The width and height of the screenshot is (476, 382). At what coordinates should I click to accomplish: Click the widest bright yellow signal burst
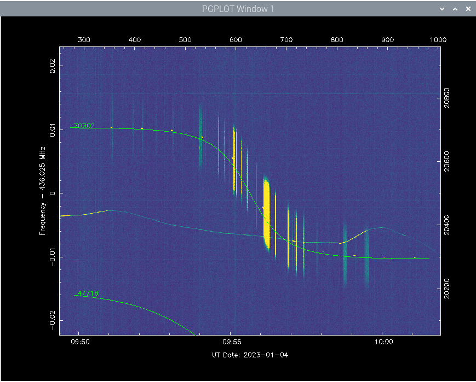[x=266, y=214]
